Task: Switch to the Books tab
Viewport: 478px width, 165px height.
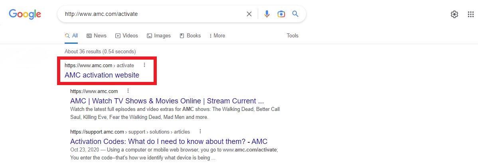Action: pyautogui.click(x=190, y=36)
